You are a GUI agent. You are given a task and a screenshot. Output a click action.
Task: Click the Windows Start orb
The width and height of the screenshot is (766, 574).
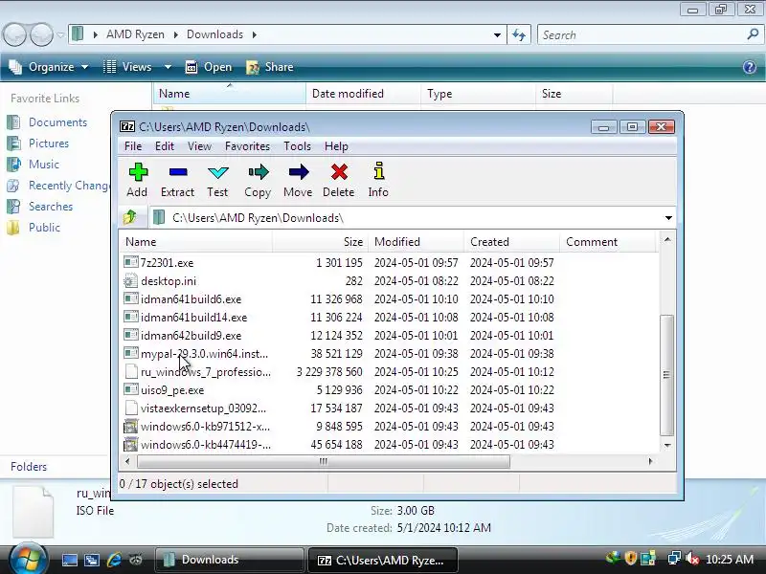pos(28,559)
